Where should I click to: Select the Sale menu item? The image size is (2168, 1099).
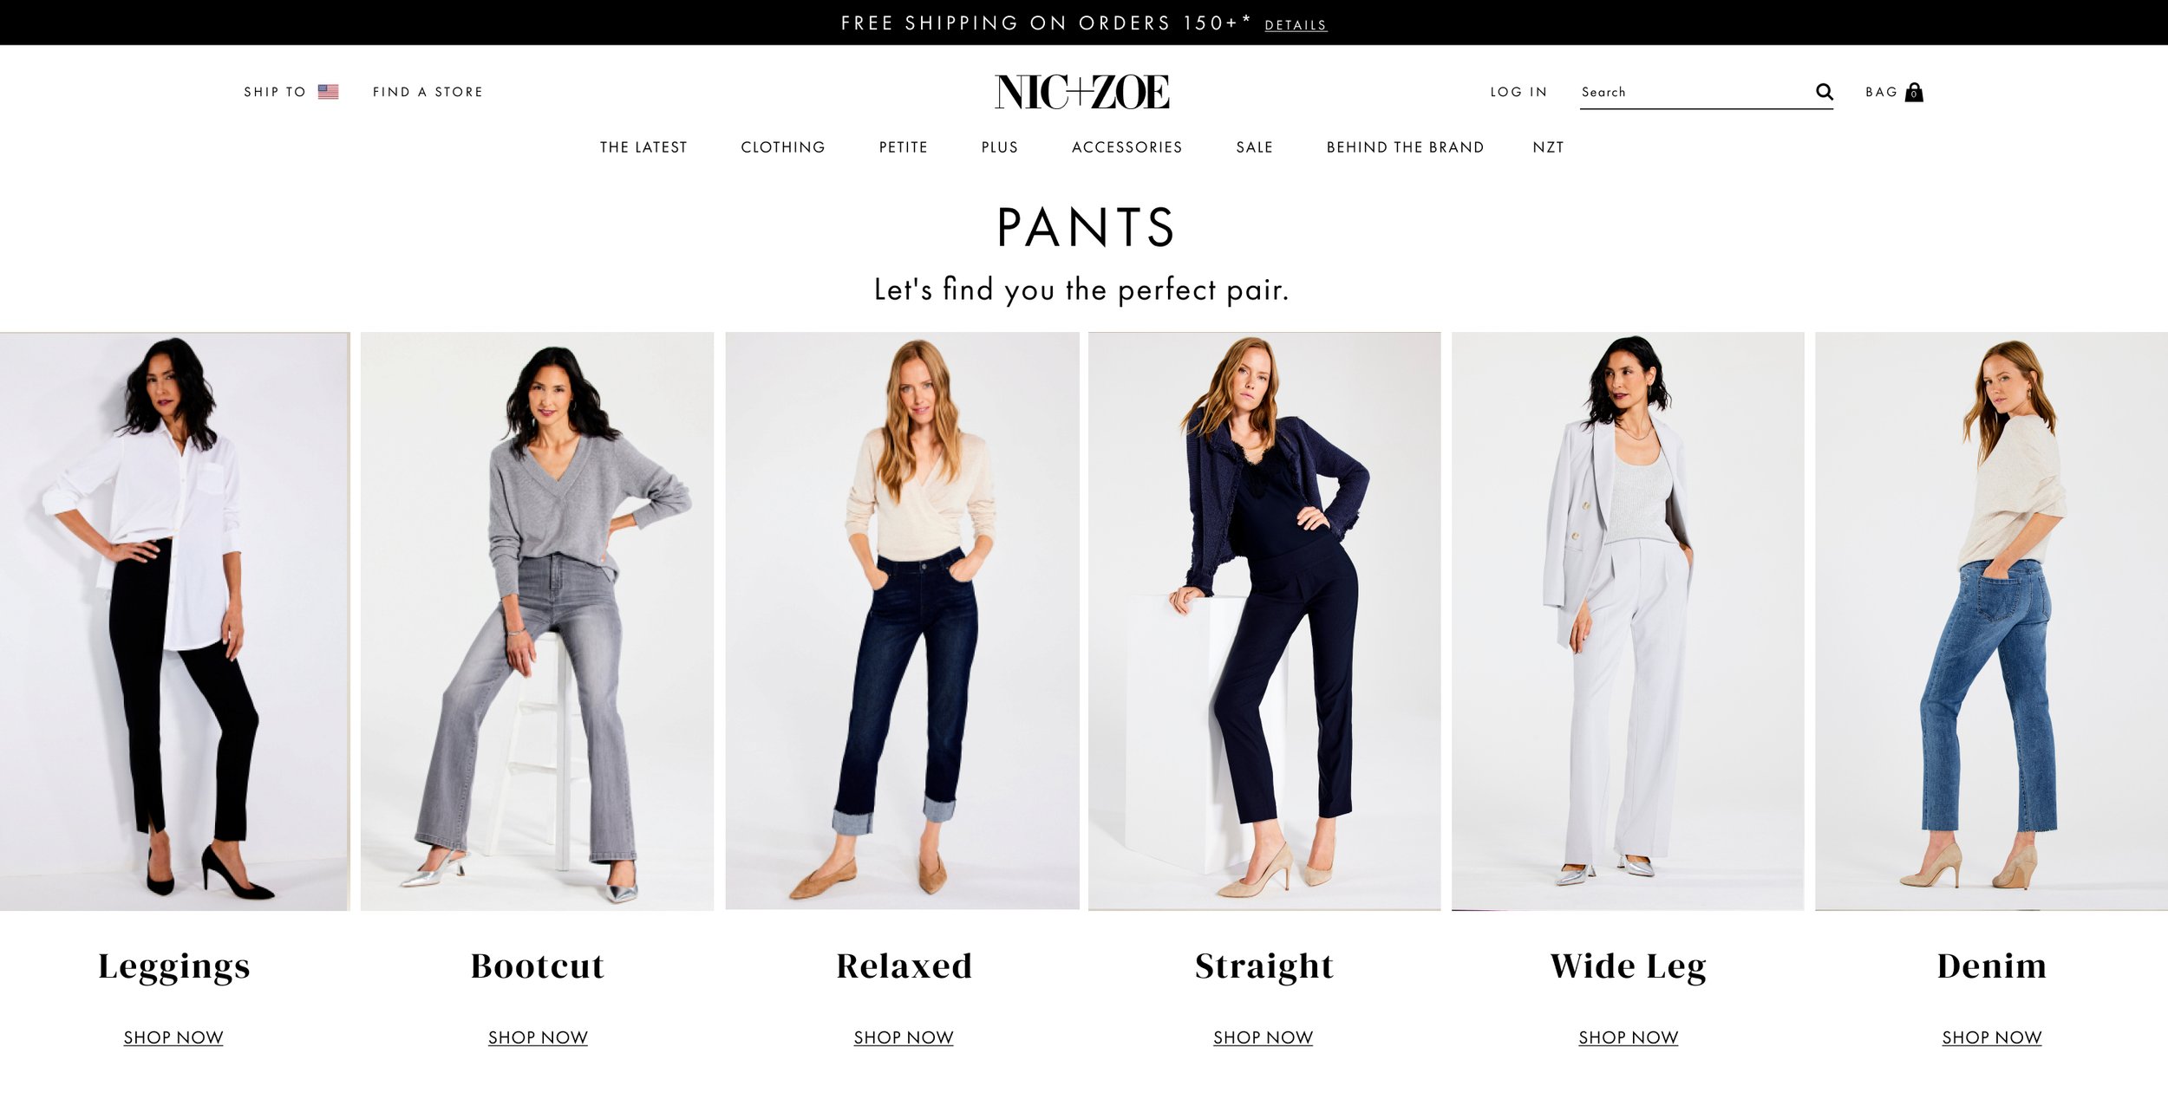[x=1255, y=147]
